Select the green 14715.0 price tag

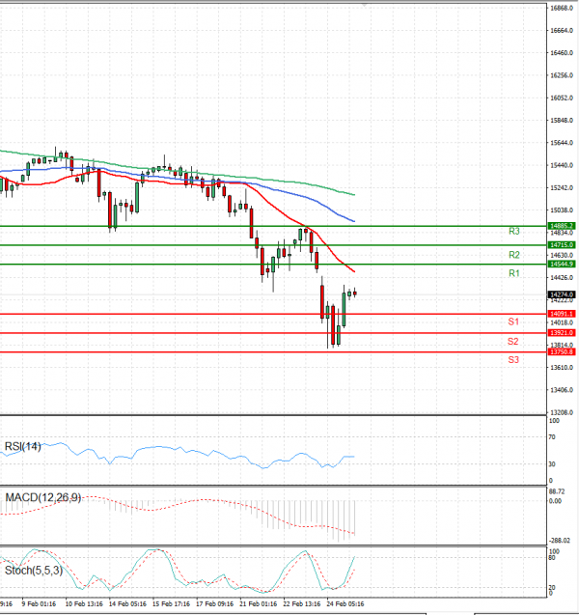point(562,245)
